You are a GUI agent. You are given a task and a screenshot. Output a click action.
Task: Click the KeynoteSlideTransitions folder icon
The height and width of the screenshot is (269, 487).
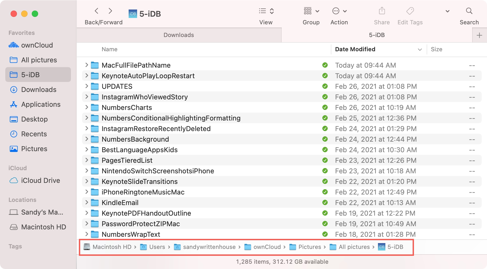point(95,182)
